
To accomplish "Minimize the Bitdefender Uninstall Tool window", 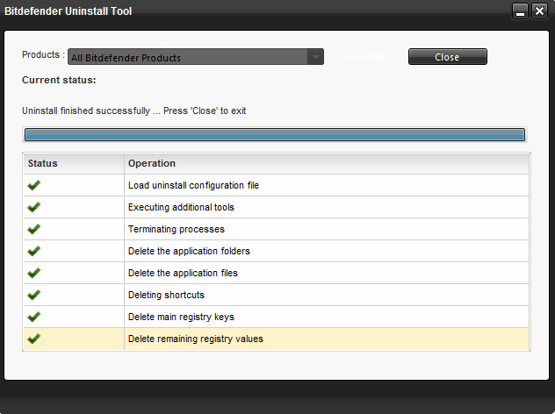I will click(520, 11).
